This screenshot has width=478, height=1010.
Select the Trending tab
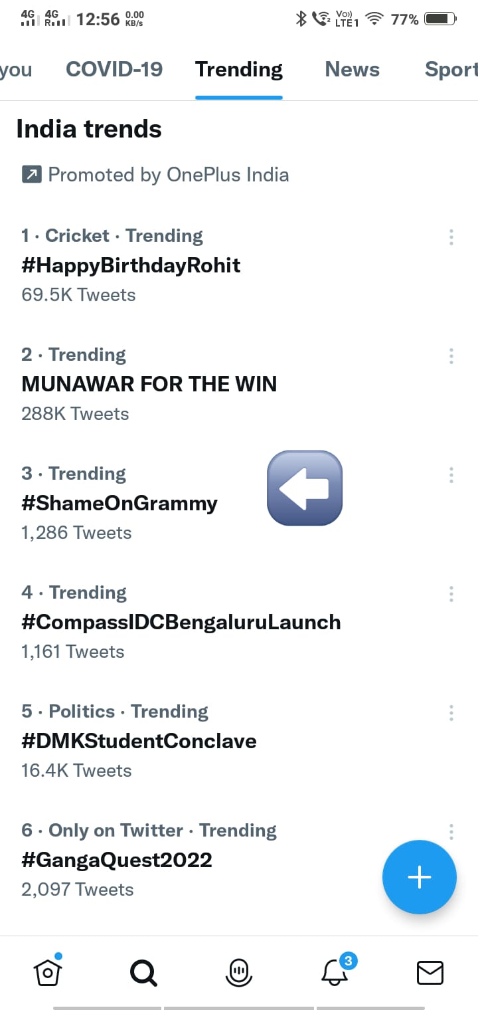[x=239, y=69]
